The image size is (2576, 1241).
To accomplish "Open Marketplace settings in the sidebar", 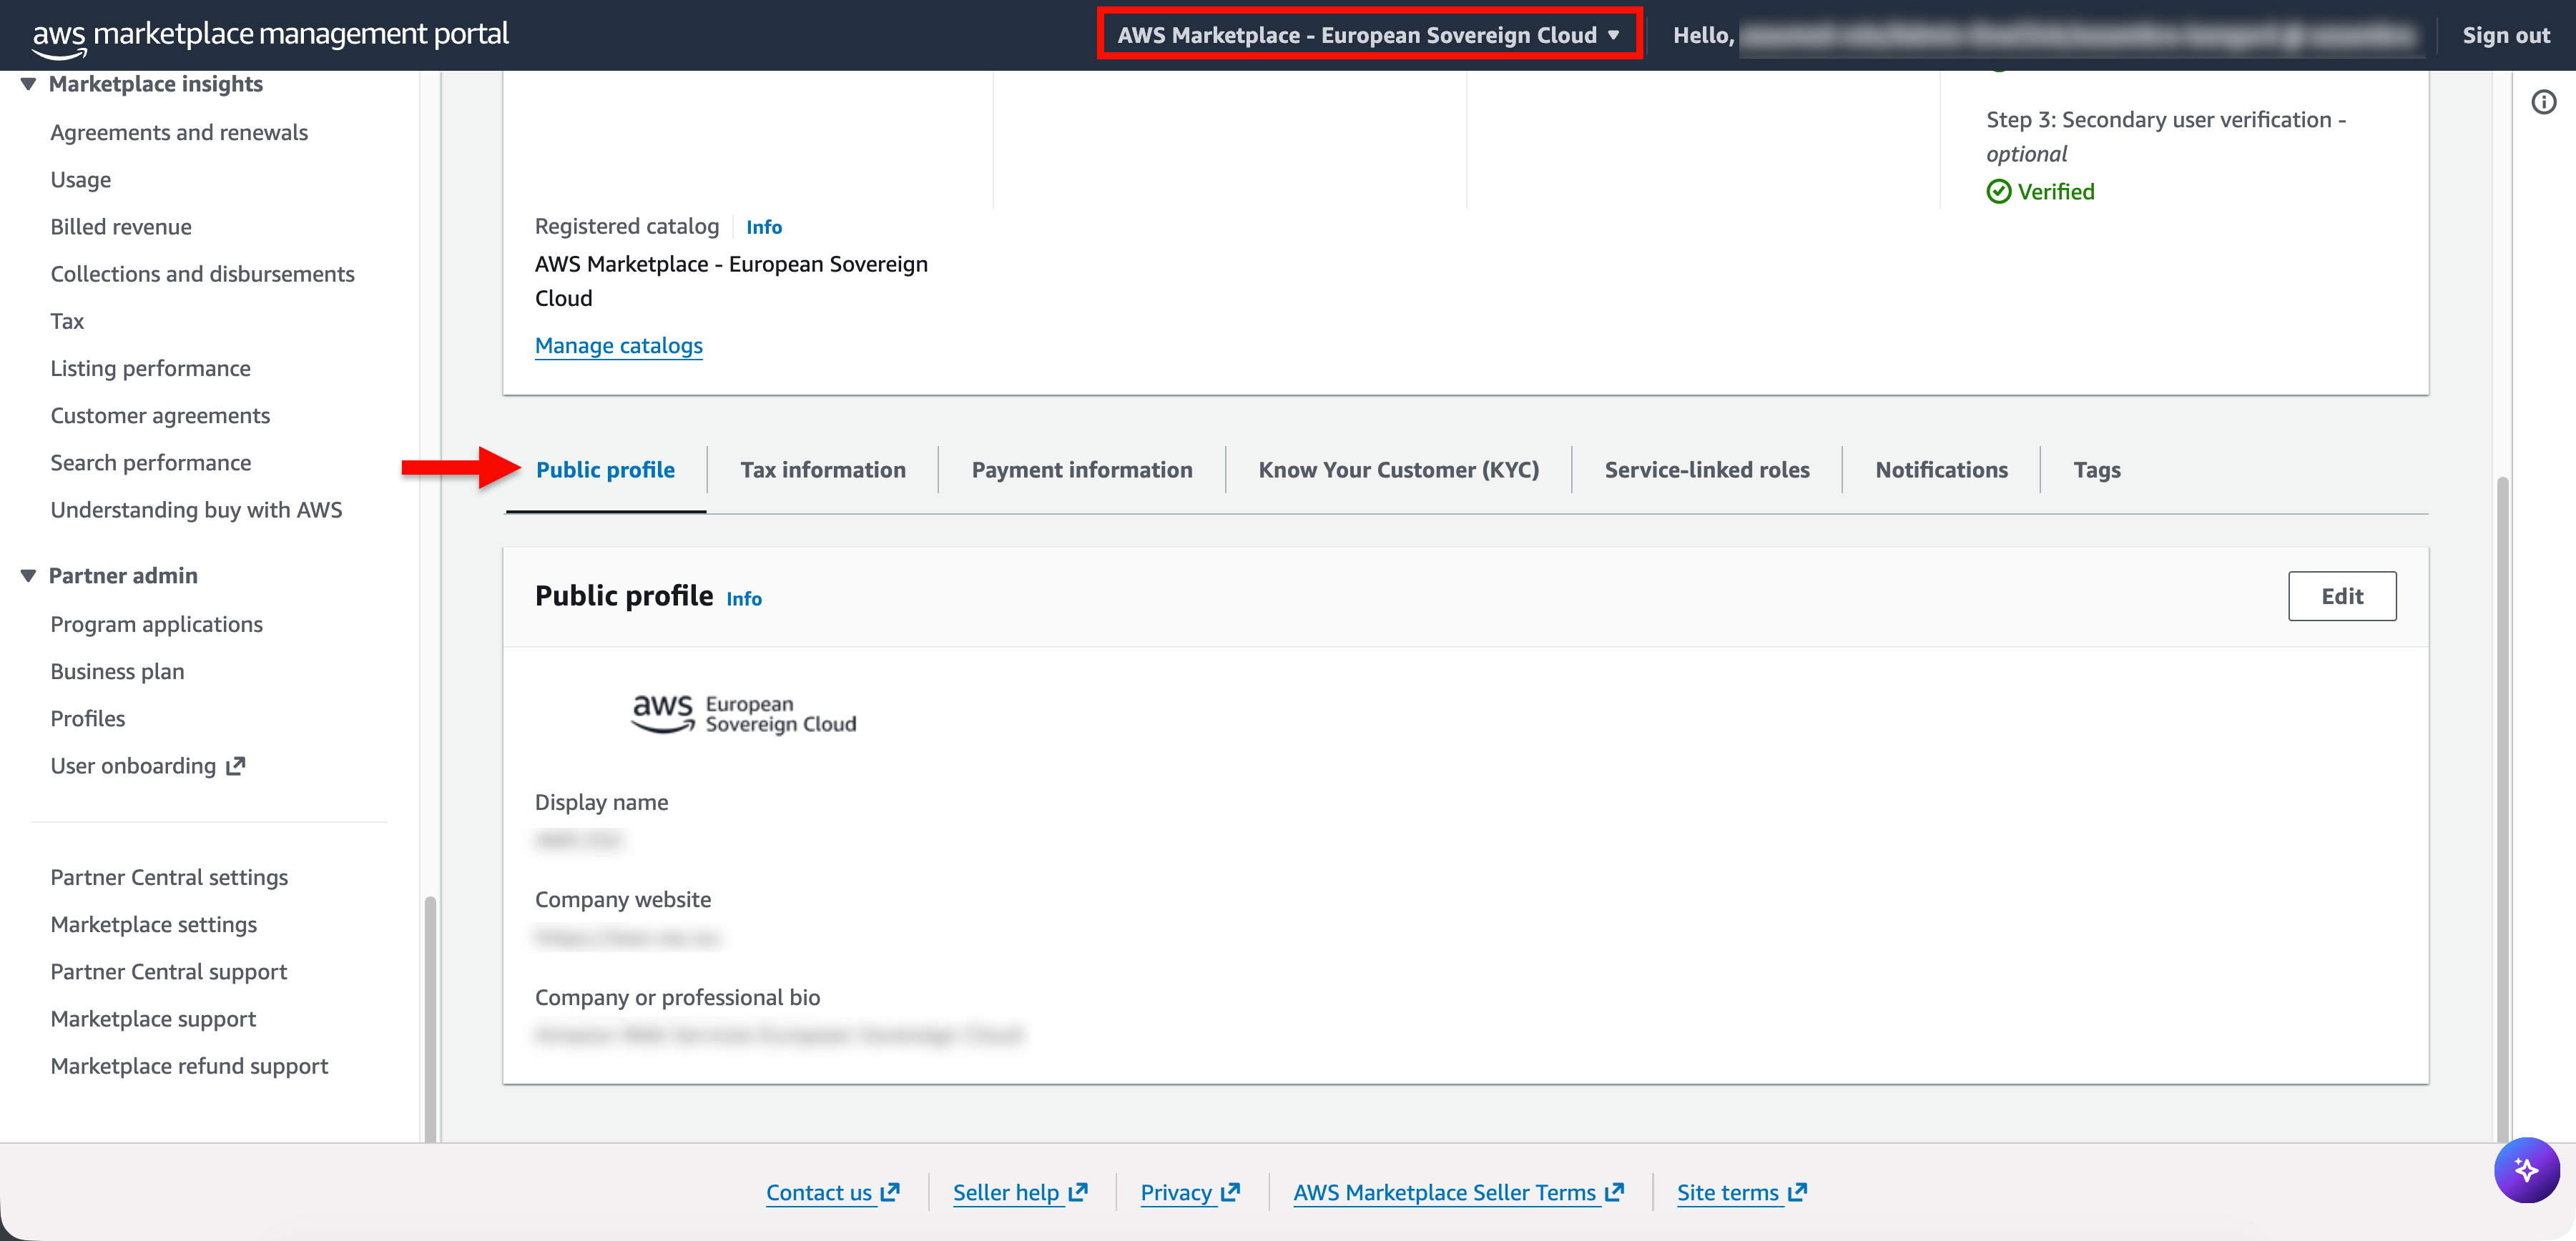I will click(x=154, y=924).
